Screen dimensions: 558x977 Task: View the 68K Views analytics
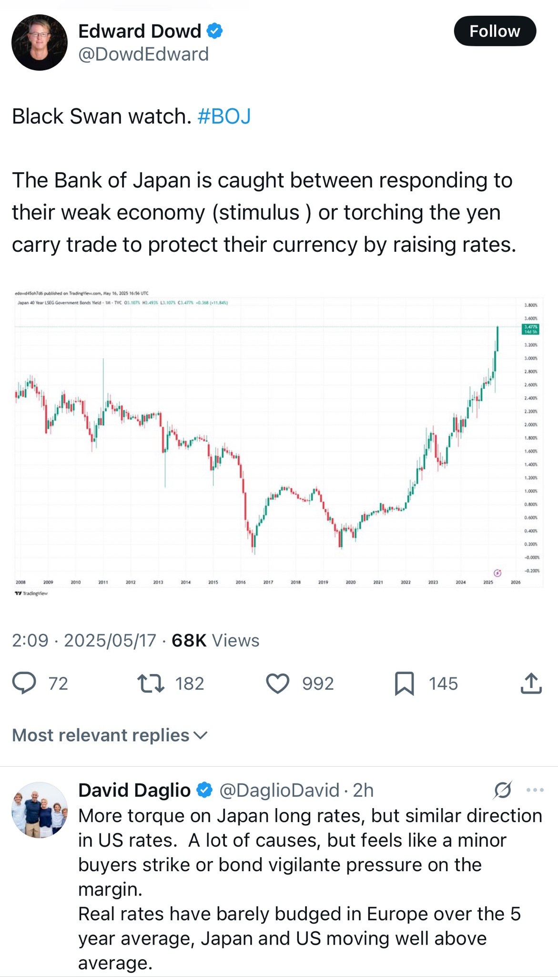[x=215, y=640]
